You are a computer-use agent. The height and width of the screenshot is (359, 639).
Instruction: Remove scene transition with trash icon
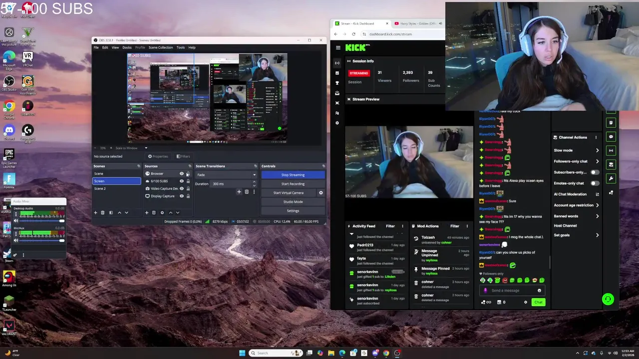click(247, 192)
